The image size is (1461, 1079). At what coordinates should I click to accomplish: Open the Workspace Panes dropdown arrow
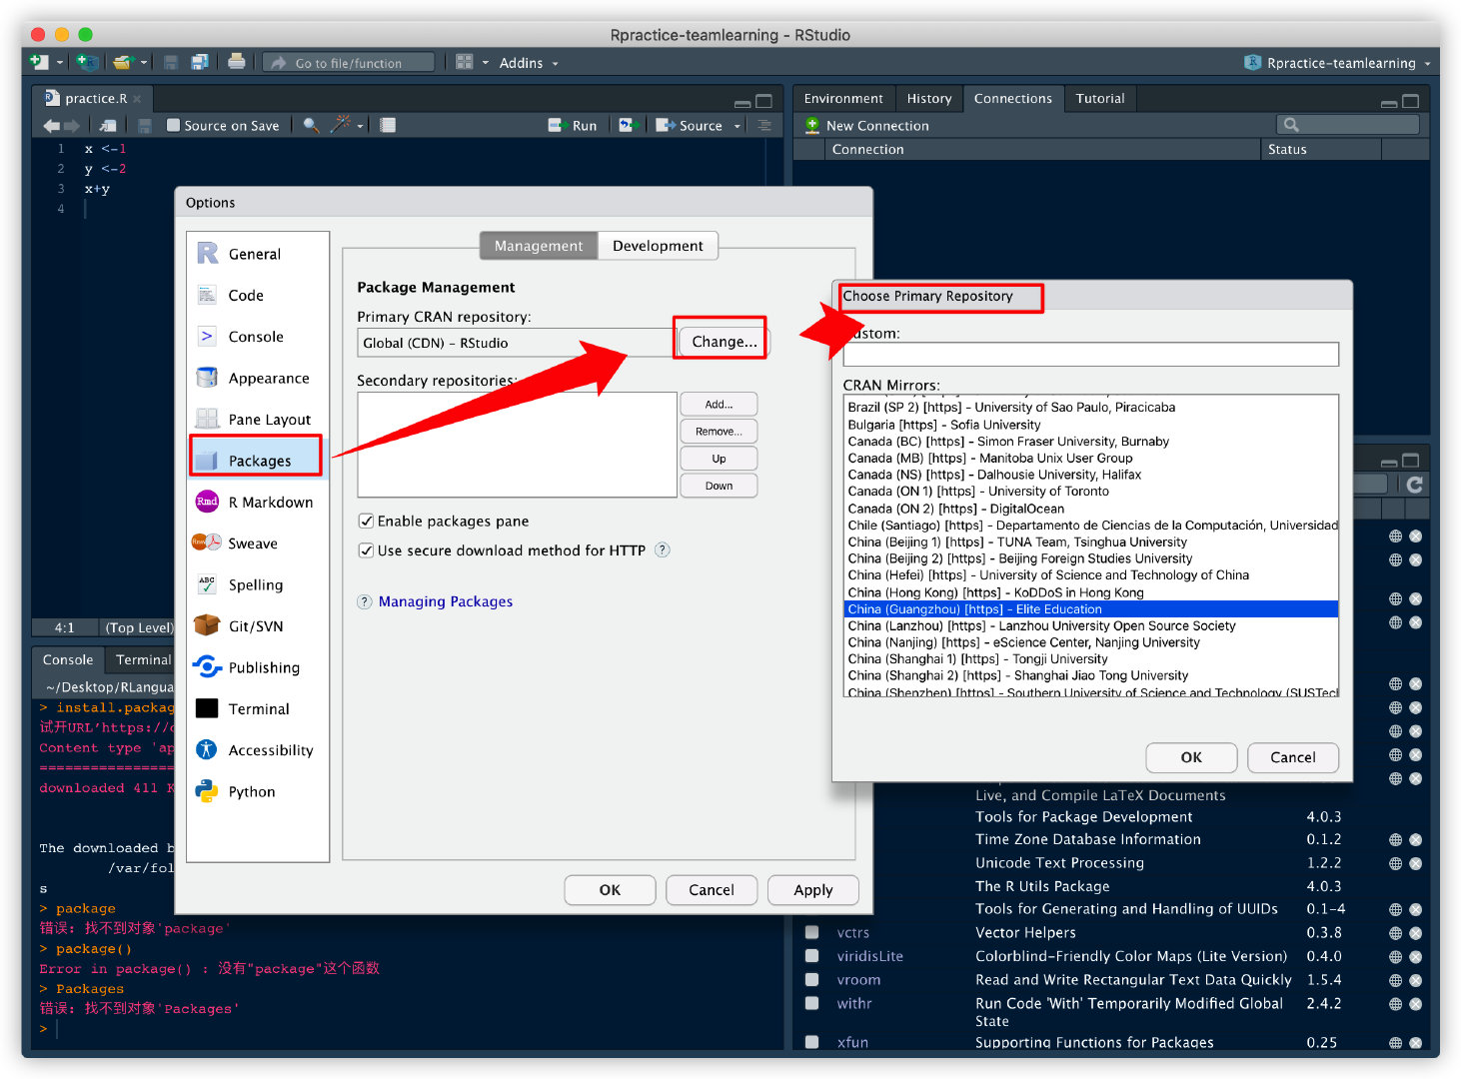click(486, 63)
